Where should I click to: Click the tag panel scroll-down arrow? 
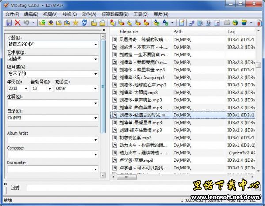(103, 175)
